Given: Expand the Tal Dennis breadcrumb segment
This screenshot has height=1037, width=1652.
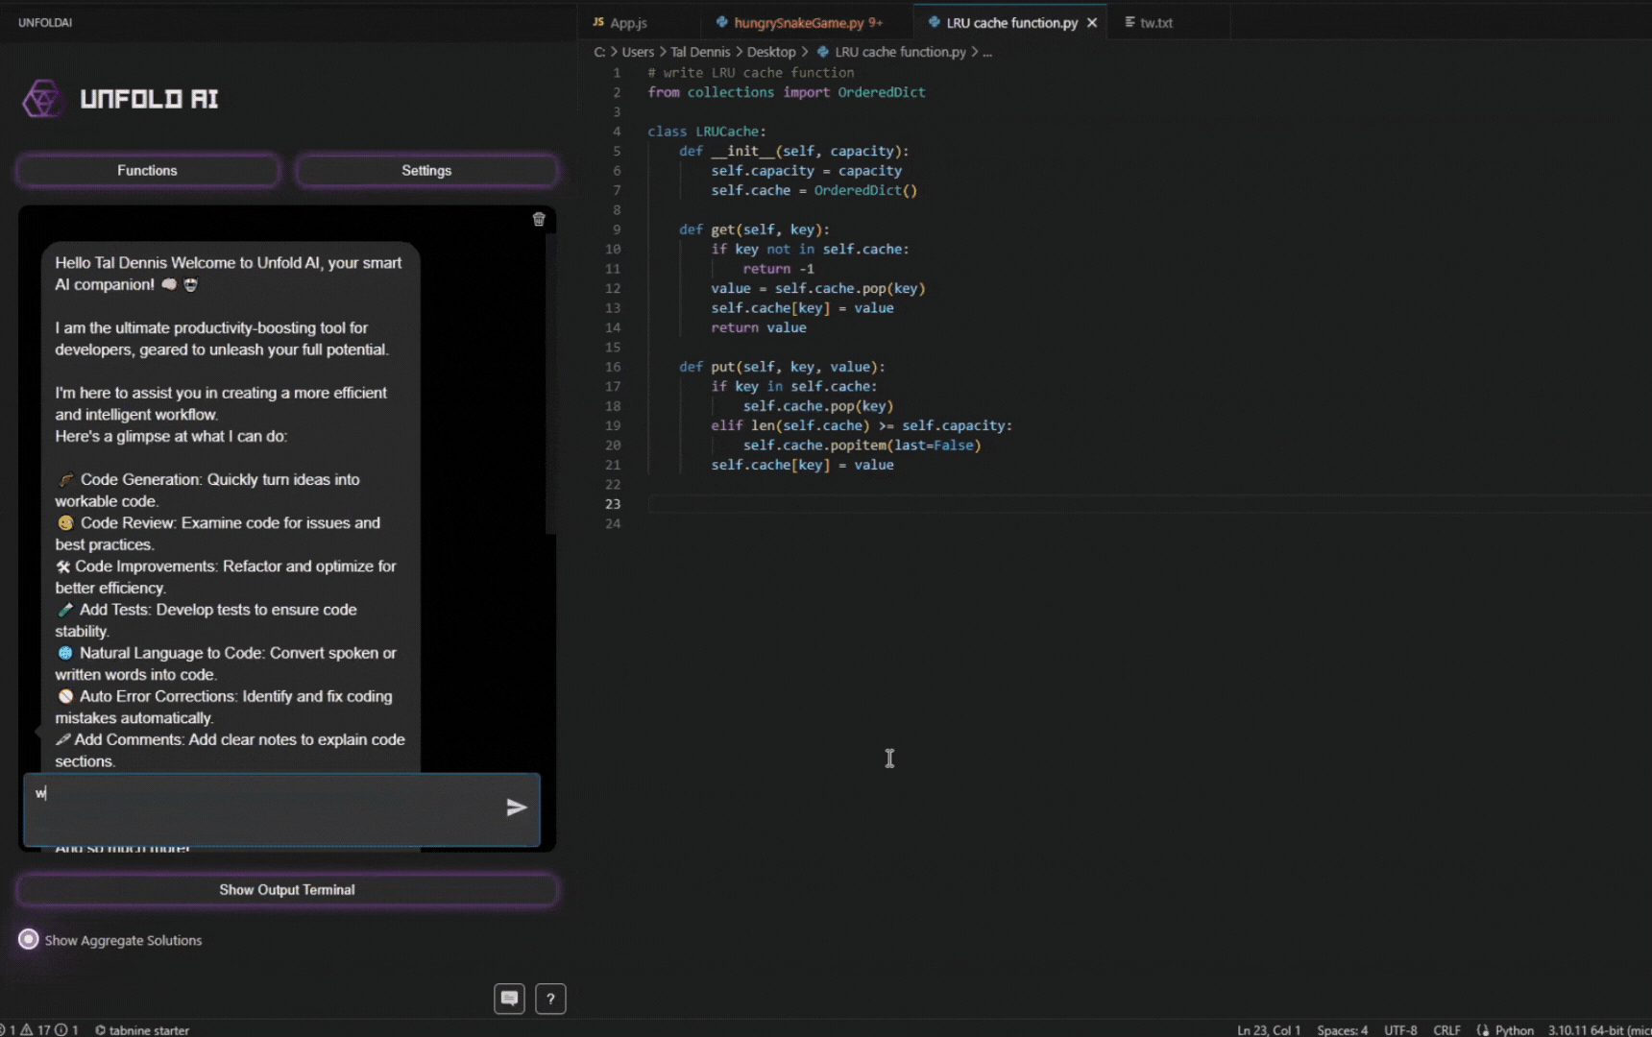Looking at the screenshot, I should (700, 52).
